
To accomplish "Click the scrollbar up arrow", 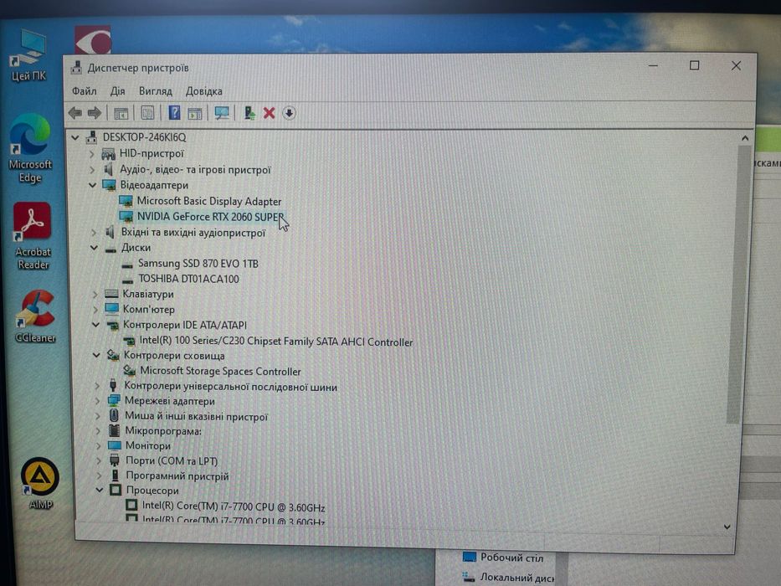I will 745,138.
